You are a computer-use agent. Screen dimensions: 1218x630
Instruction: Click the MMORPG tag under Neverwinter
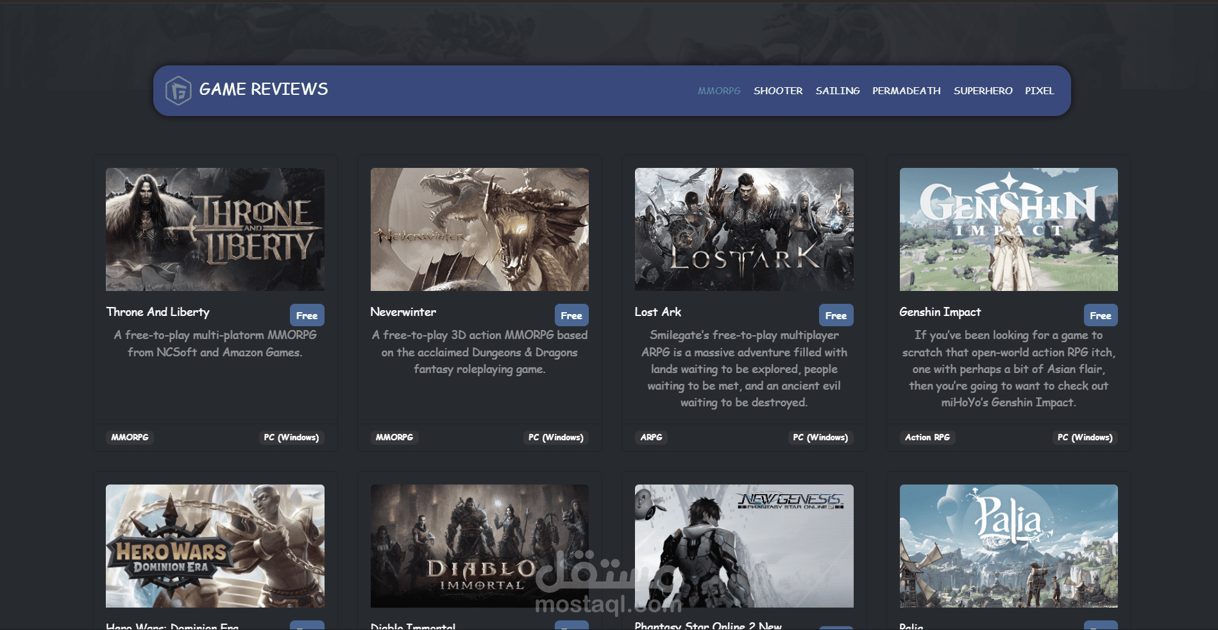tap(394, 437)
